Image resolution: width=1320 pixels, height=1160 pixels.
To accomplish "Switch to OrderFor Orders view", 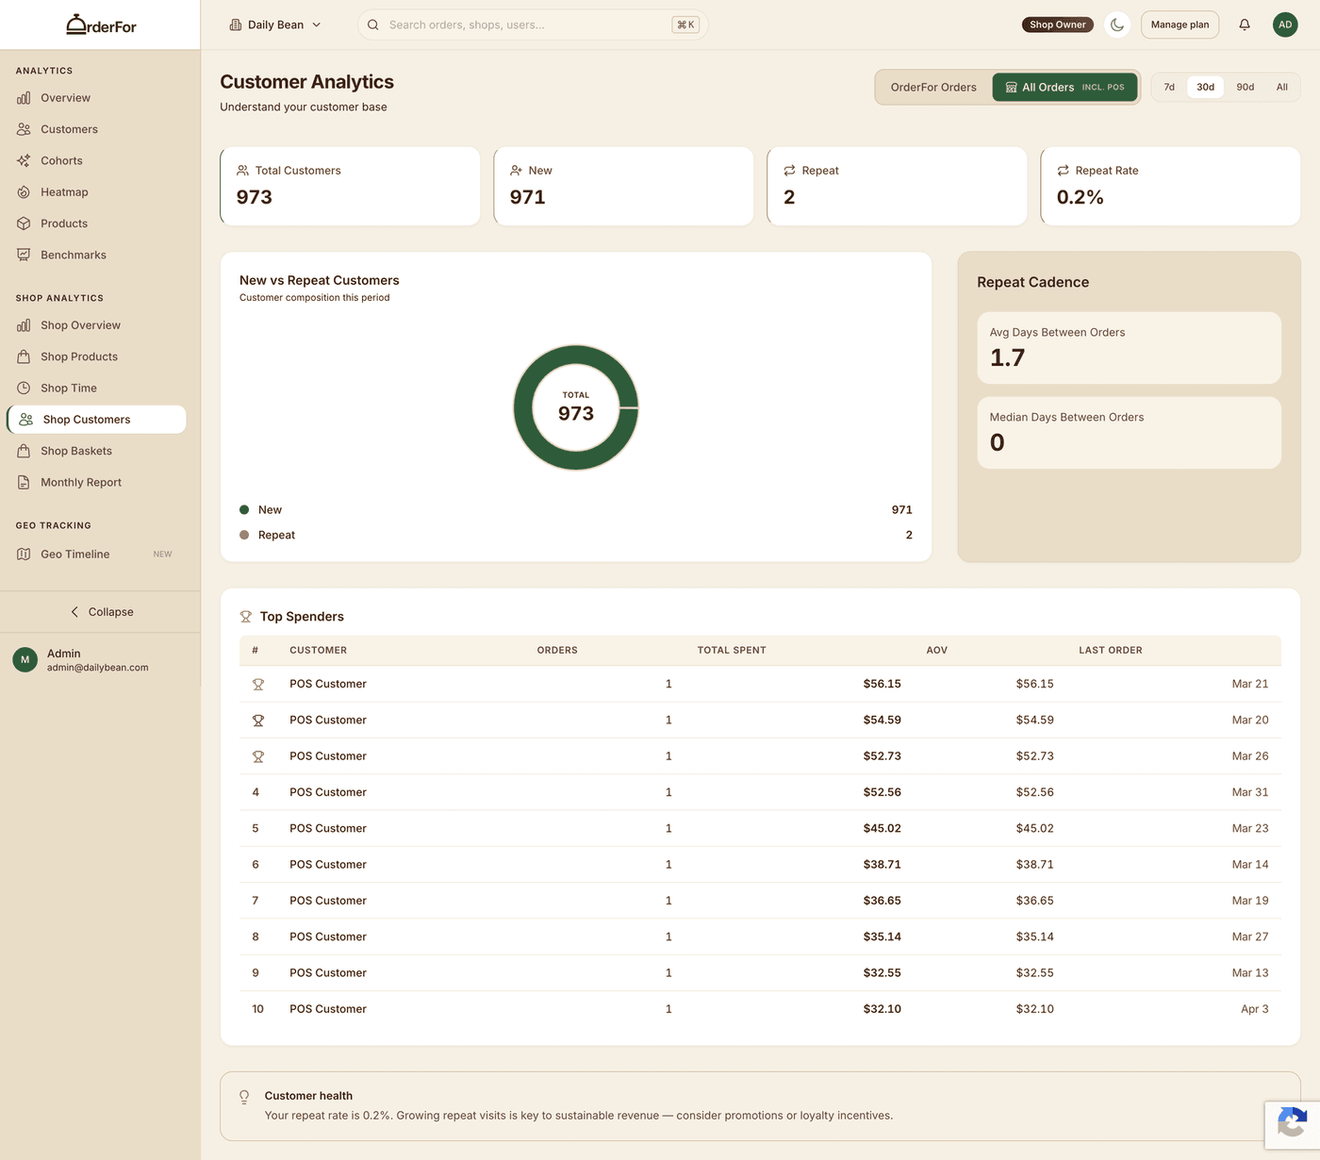I will [x=933, y=87].
